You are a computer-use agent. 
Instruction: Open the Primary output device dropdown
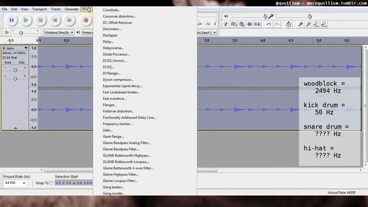[x=87, y=32]
